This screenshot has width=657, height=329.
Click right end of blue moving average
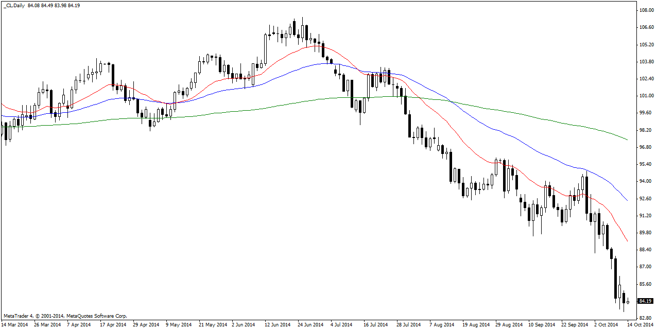click(627, 200)
